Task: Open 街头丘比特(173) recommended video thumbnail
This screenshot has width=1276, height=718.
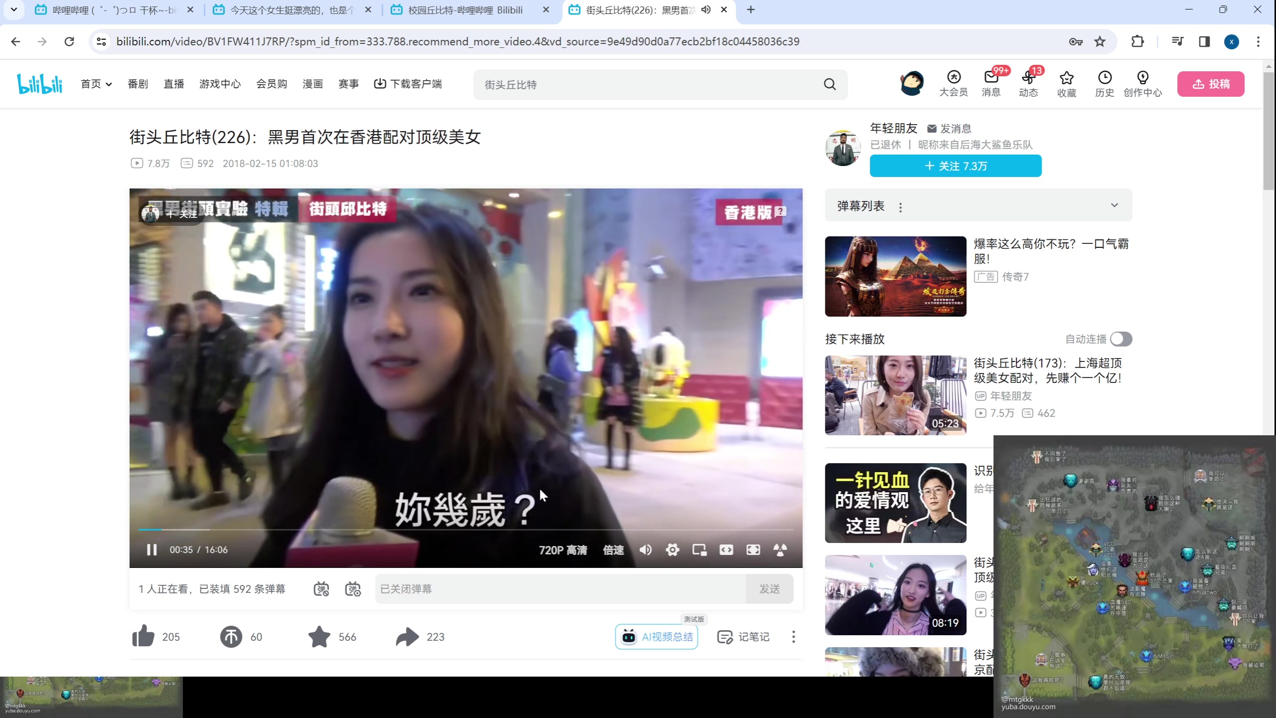Action: tap(895, 395)
